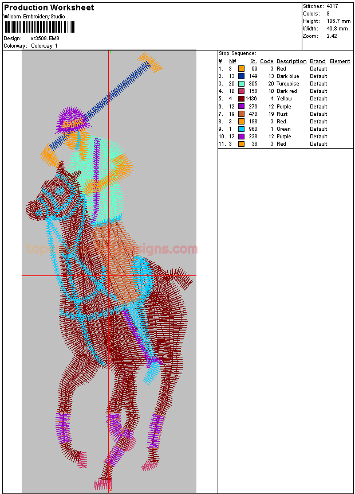This screenshot has height=494, width=355.
Task: Click the Height value 106.7 mm
Action: tap(338, 21)
